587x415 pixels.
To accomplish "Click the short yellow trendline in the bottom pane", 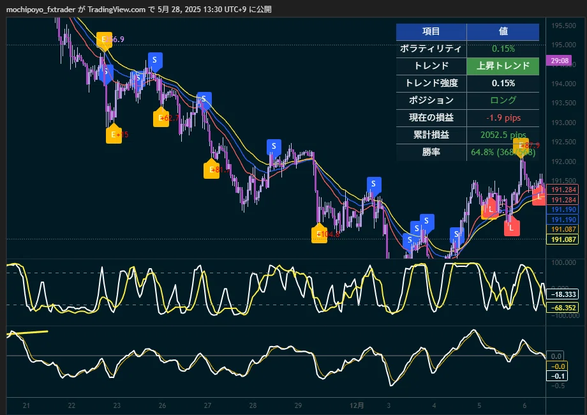I will [27, 333].
